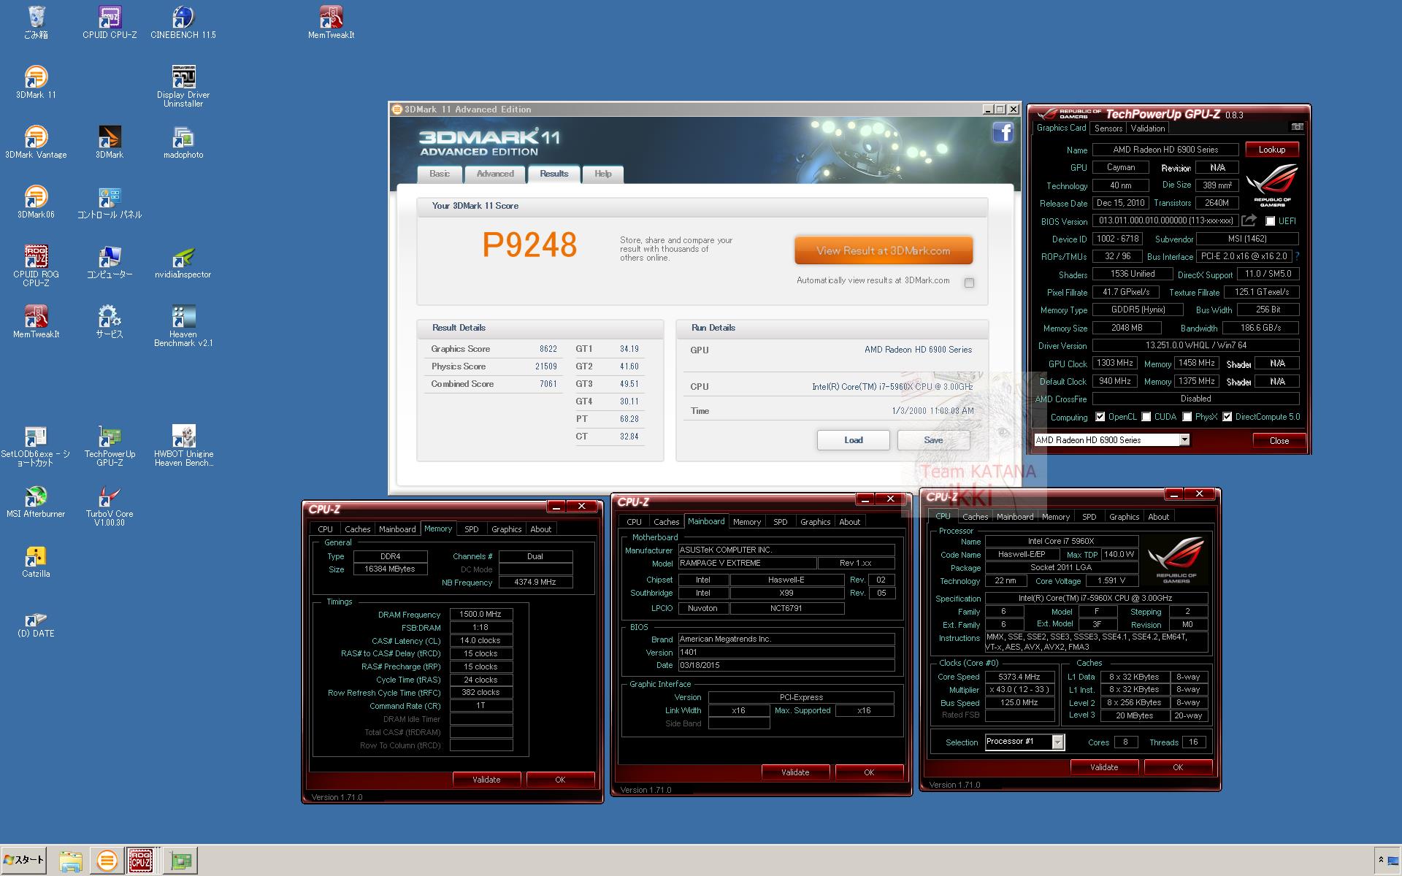Image resolution: width=1402 pixels, height=876 pixels.
Task: Click DRAM Frequency value 1500.0 MHz
Action: tap(481, 615)
